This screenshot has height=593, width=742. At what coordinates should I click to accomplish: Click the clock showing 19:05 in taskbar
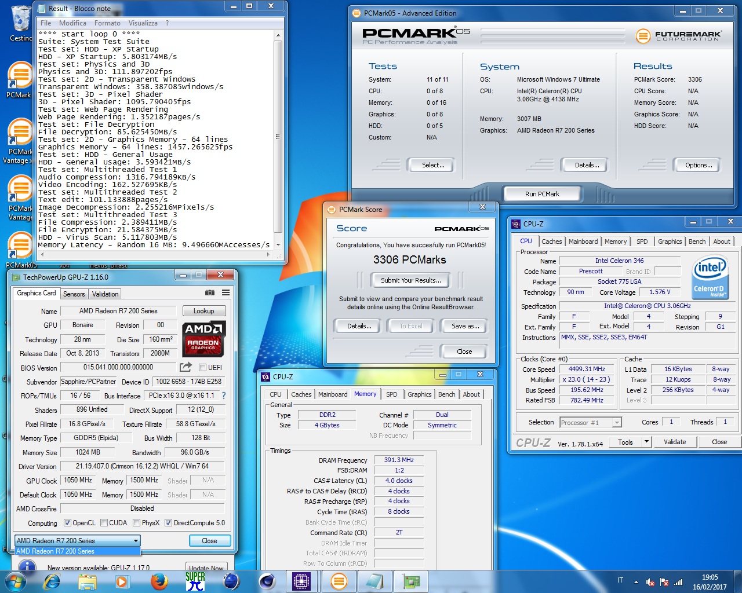pos(710,577)
